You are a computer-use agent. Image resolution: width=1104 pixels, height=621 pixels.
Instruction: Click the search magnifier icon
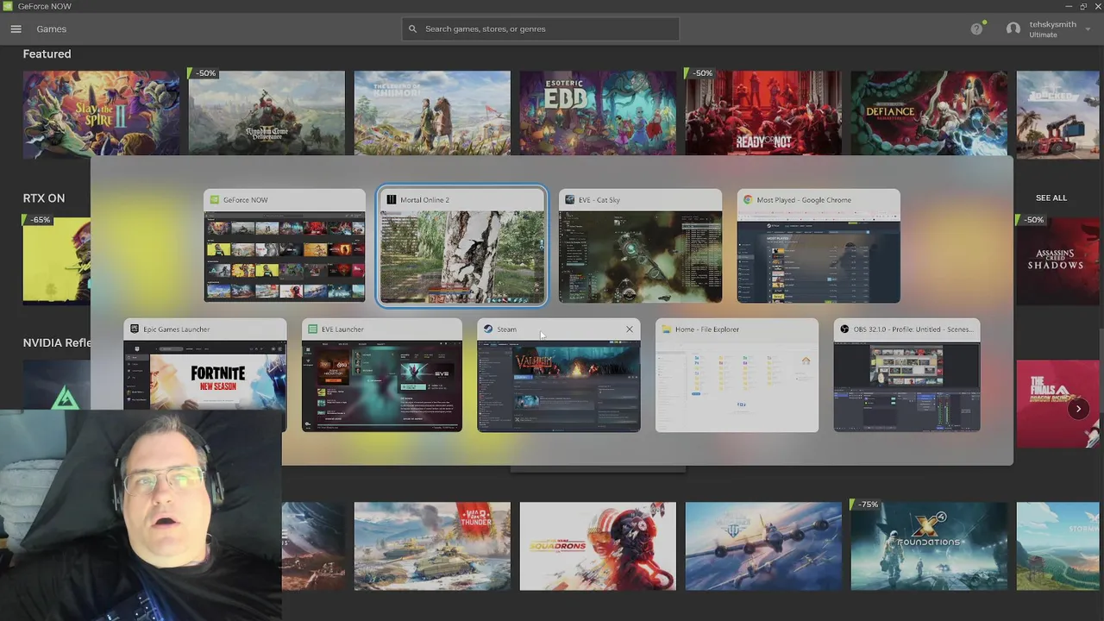tap(412, 28)
